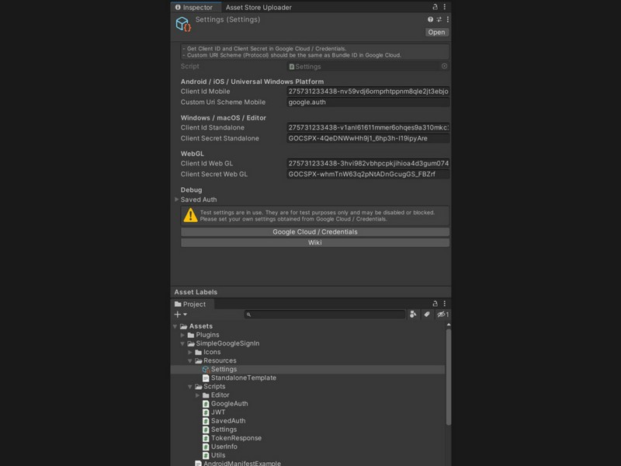Click the Project scrollbar up arrow
Viewport: 621px width, 466px height.
coord(449,325)
